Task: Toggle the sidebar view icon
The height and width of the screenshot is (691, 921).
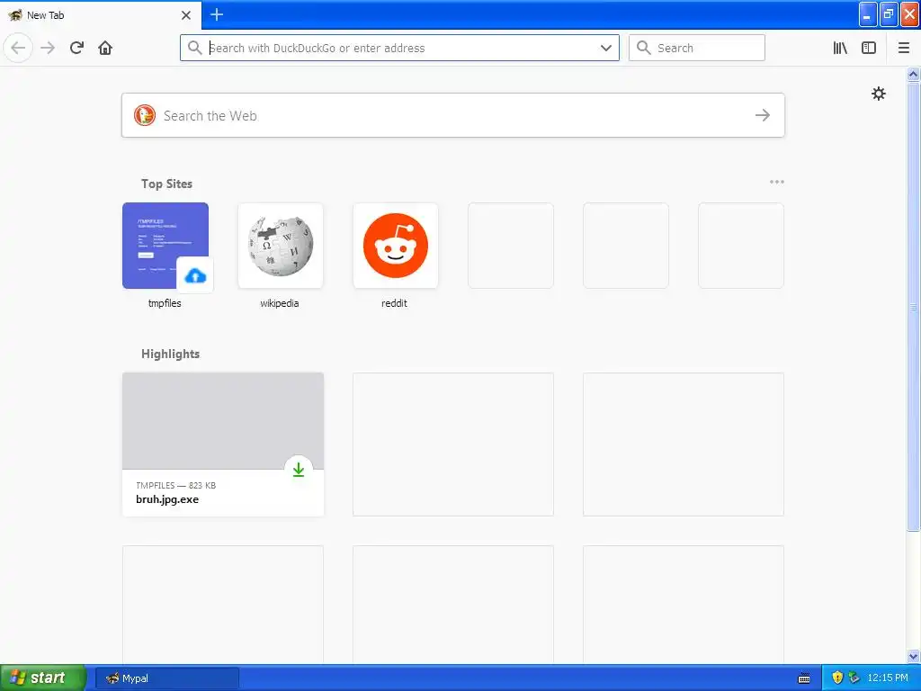Action: 869,48
